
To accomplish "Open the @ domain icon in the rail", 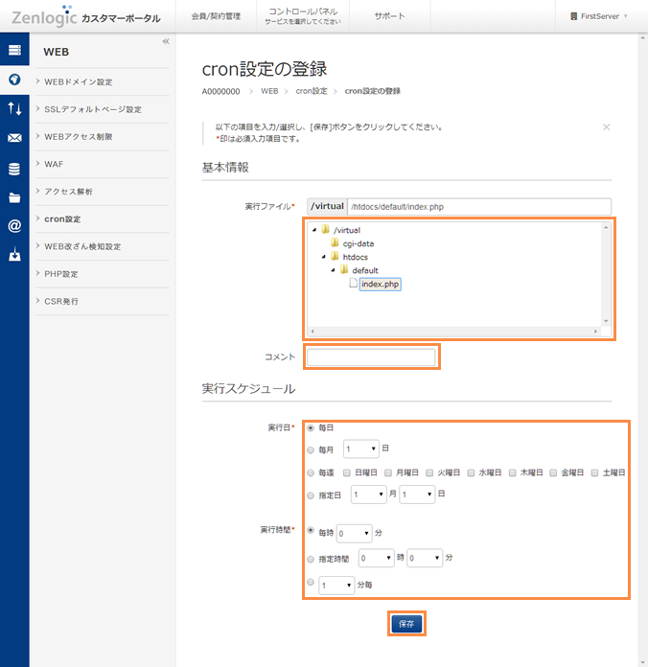I will click(14, 225).
